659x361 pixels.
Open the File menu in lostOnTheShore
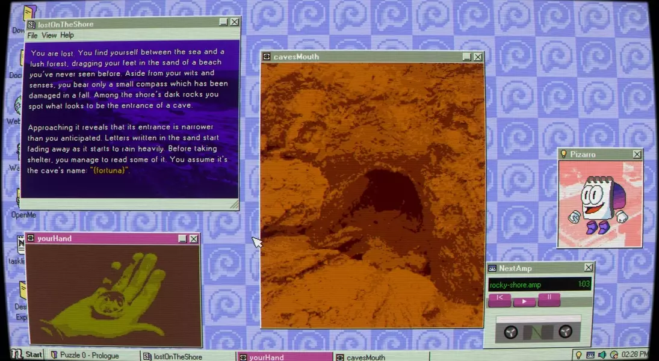pyautogui.click(x=32, y=35)
